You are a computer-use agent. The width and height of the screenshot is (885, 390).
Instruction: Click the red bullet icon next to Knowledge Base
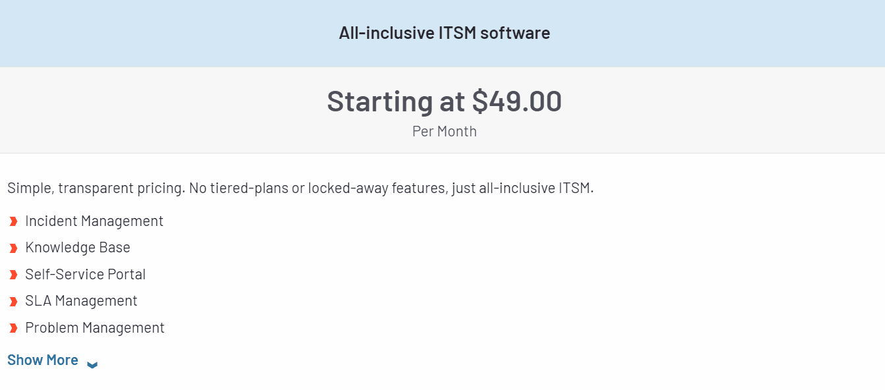[13, 248]
